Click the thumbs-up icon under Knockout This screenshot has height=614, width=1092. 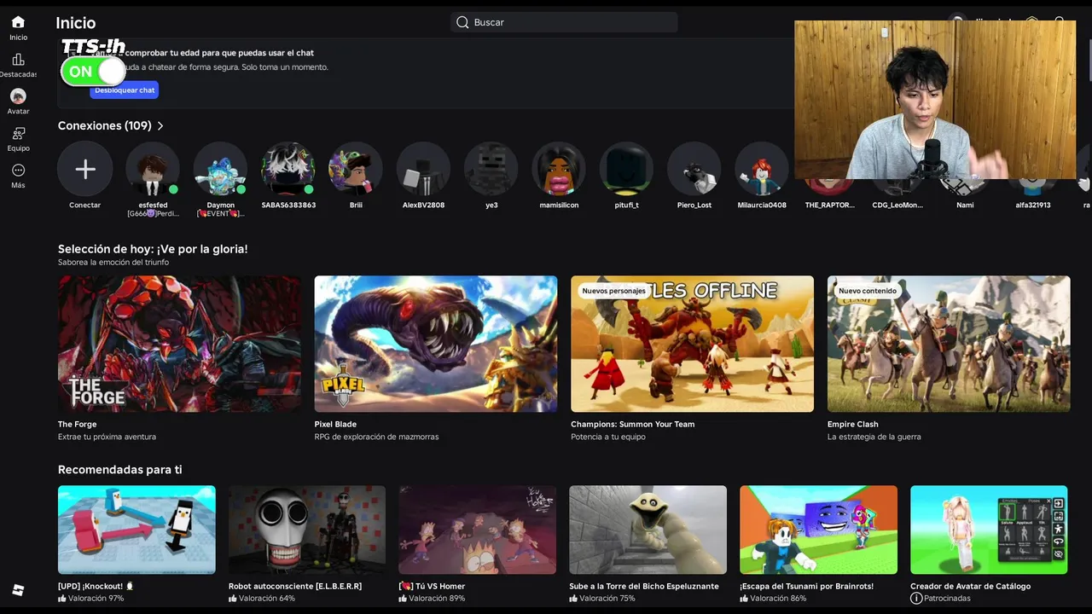[62, 599]
